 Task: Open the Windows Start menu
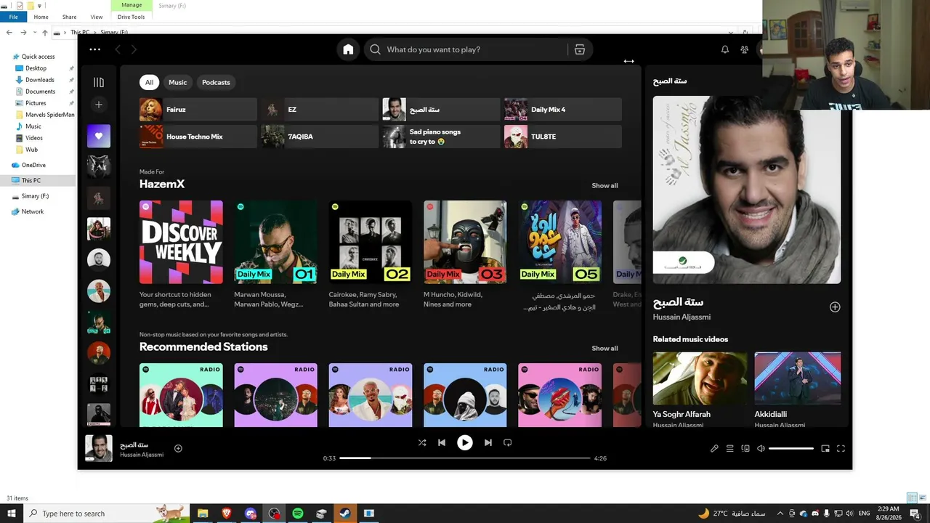pos(12,514)
